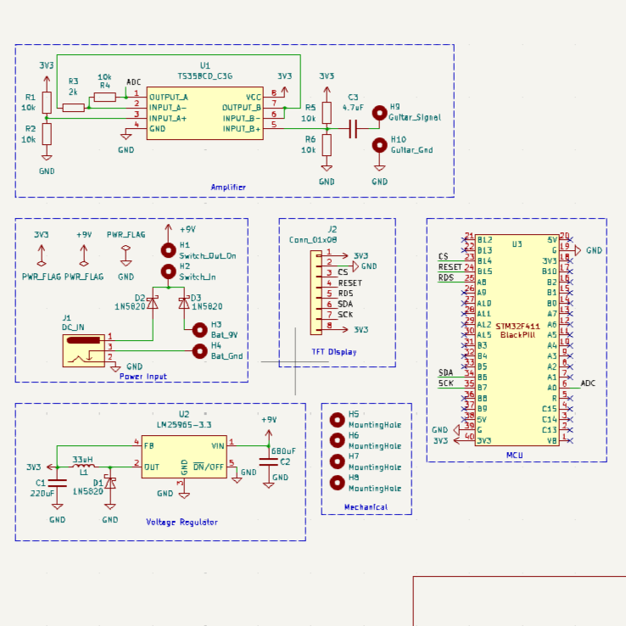626x626 pixels.
Task: Select the H3 Bat_9V pad
Action: [200, 330]
